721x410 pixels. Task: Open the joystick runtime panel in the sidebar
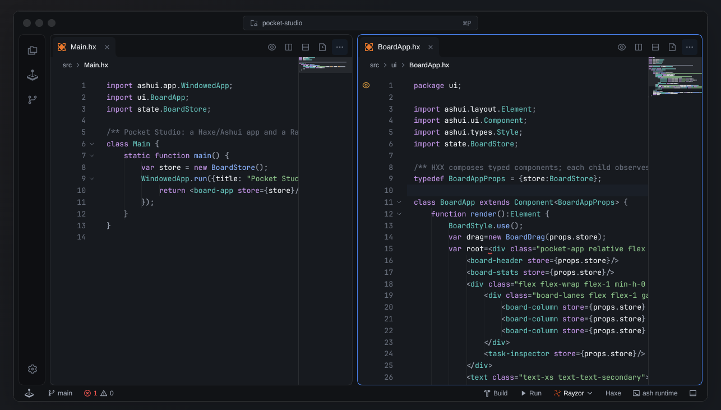click(x=33, y=75)
